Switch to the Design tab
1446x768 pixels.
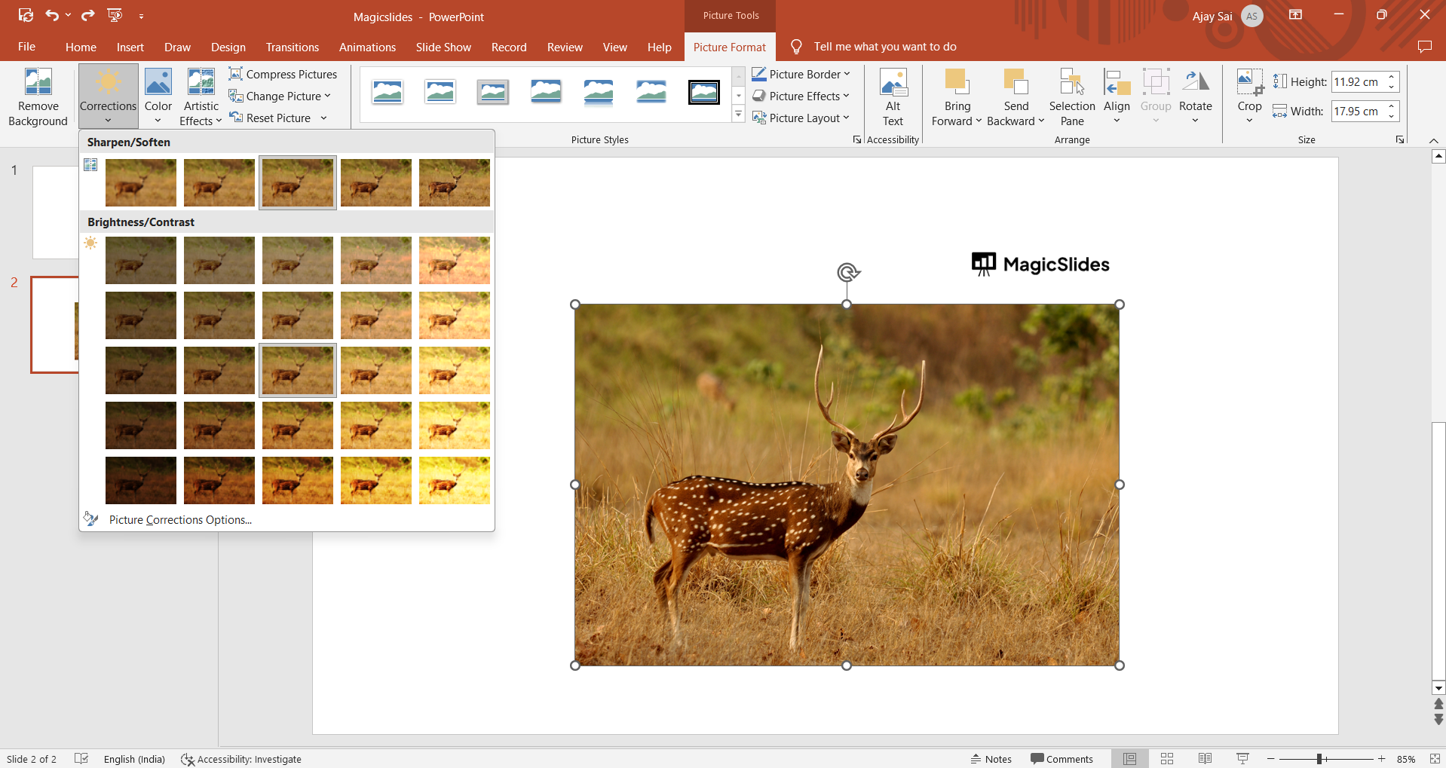[228, 47]
